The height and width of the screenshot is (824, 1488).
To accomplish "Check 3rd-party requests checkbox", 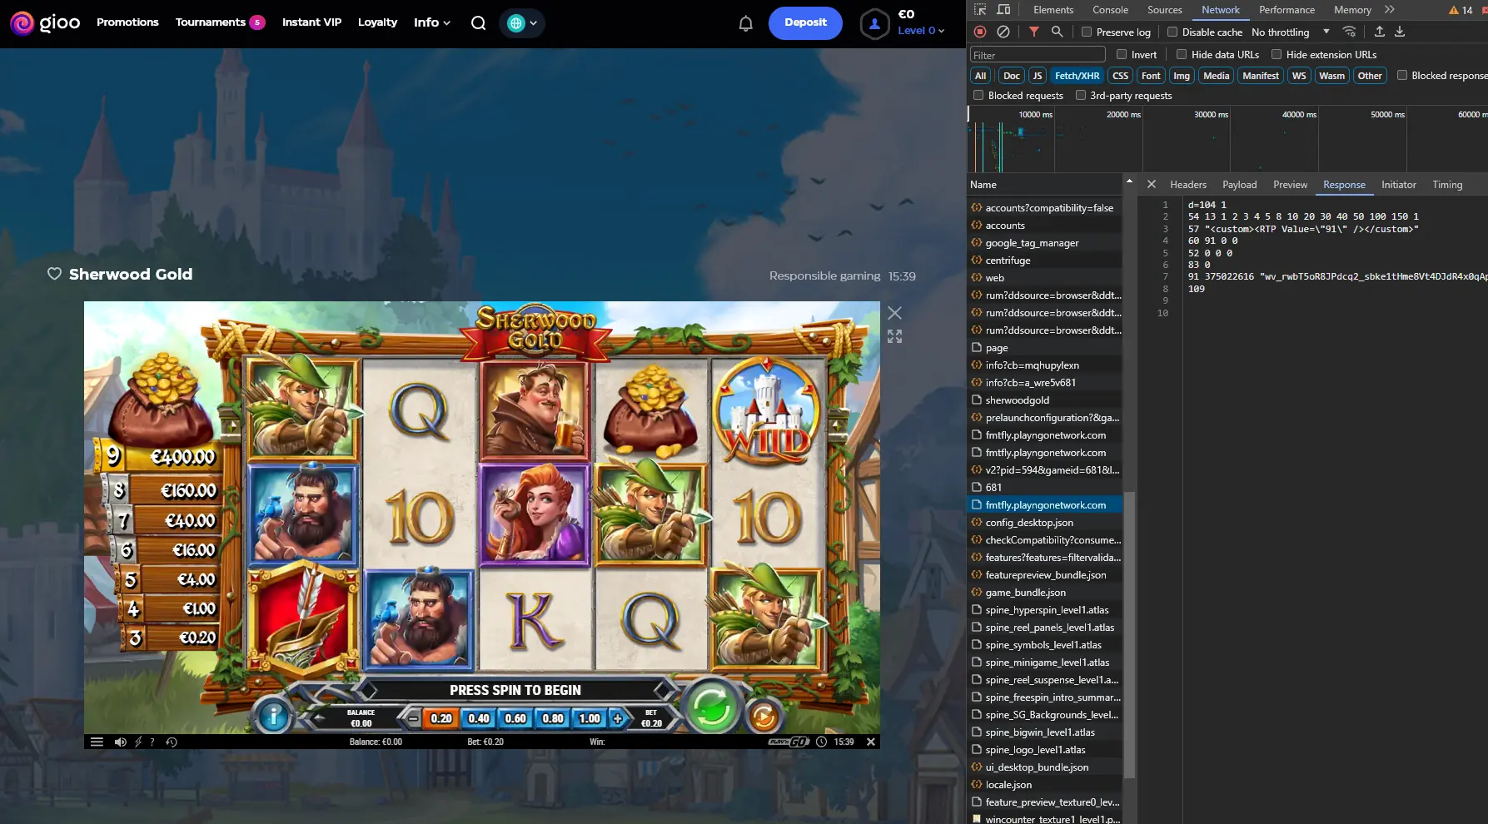I will click(x=1081, y=96).
